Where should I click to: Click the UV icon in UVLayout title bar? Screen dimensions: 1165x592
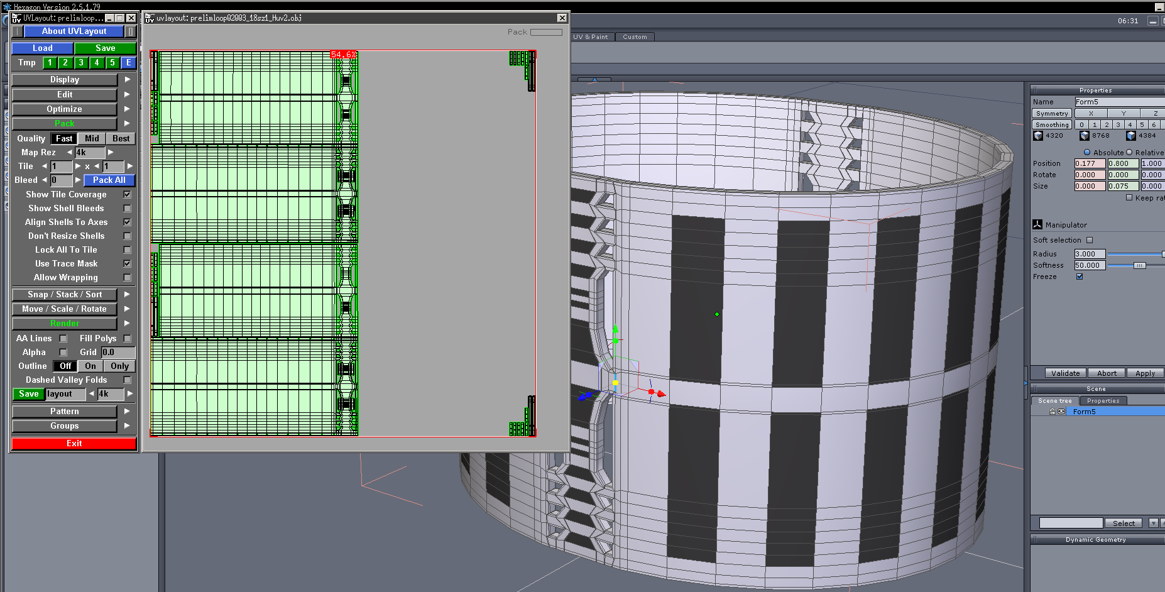[16, 18]
